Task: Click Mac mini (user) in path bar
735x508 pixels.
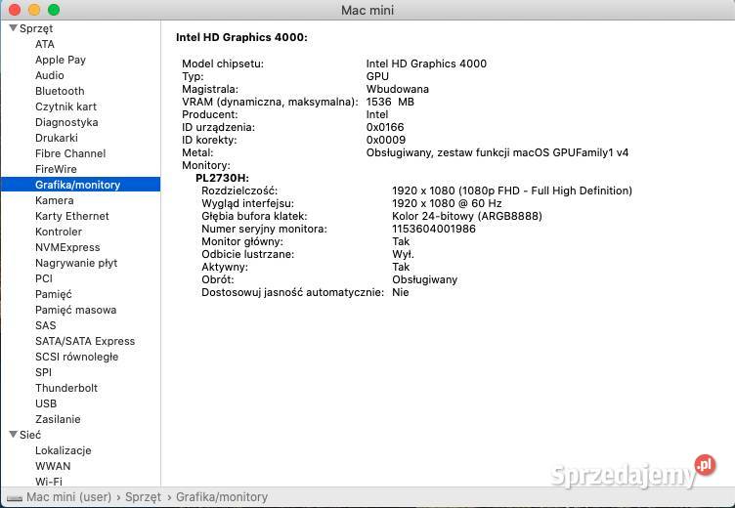Action: click(68, 496)
